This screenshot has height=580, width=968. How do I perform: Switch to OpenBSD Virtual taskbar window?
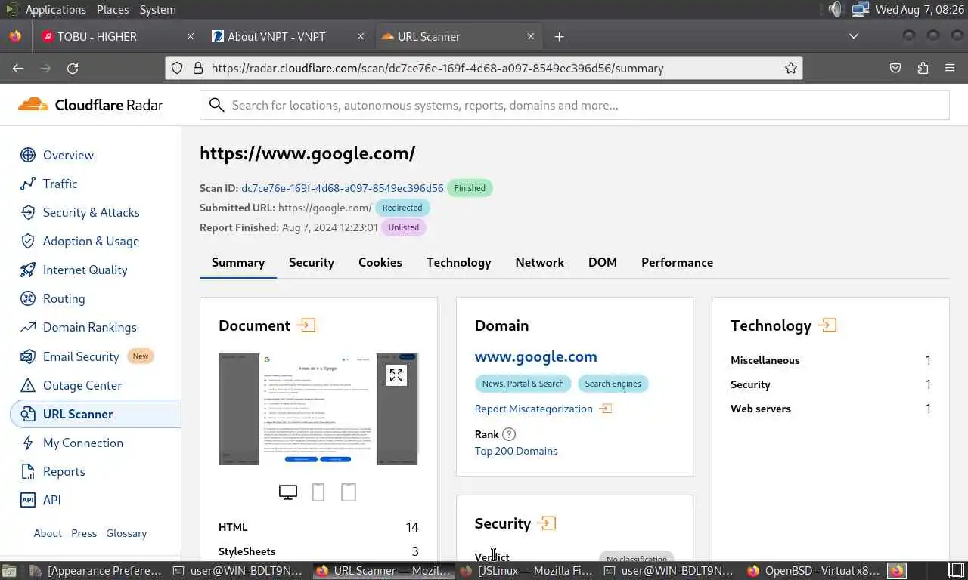pyautogui.click(x=813, y=570)
